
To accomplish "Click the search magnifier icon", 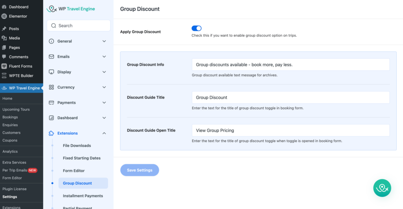I will (54, 26).
